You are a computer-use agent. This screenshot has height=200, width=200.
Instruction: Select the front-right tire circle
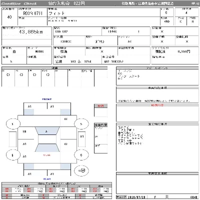pos(81,124)
